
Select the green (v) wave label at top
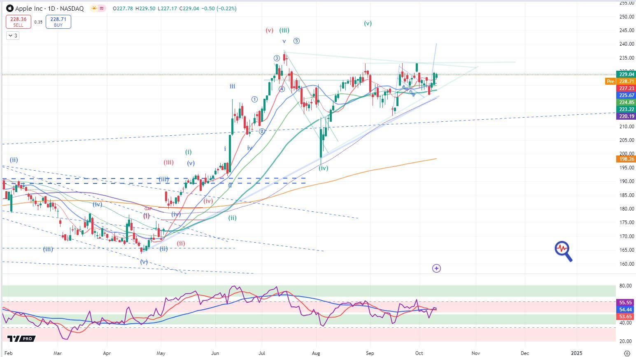point(368,23)
